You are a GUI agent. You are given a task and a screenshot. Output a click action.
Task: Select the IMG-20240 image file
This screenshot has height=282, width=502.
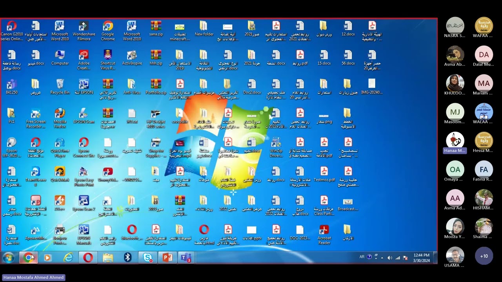(x=372, y=87)
